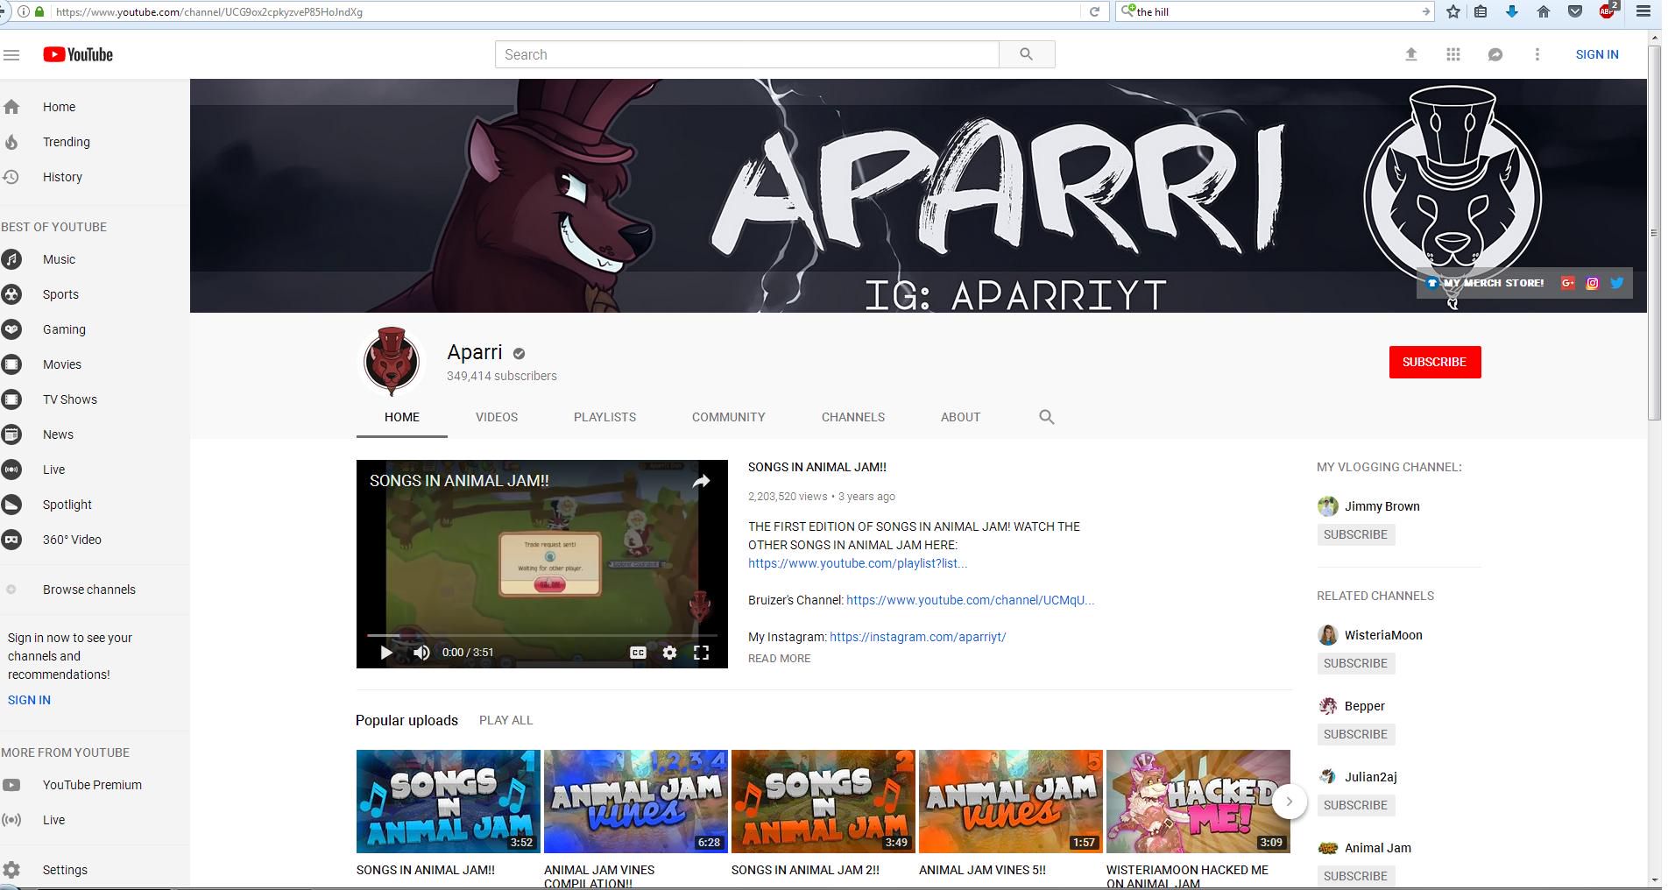Click the Trending flame icon
Image resolution: width=1668 pixels, height=890 pixels.
11,142
